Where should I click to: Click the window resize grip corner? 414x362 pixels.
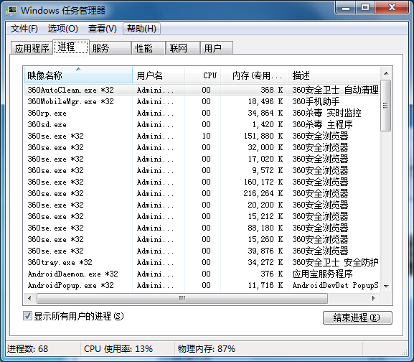tap(405, 352)
